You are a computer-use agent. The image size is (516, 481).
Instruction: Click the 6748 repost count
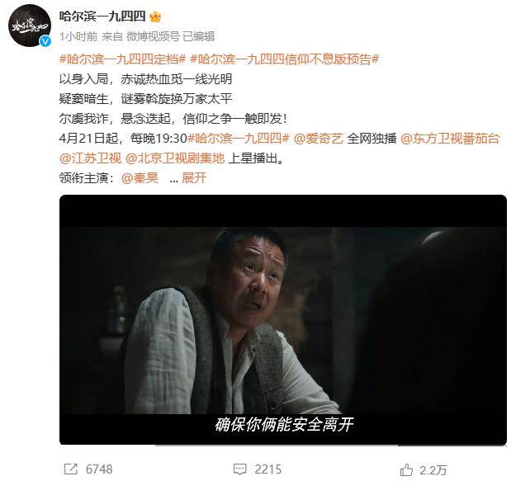click(x=99, y=469)
